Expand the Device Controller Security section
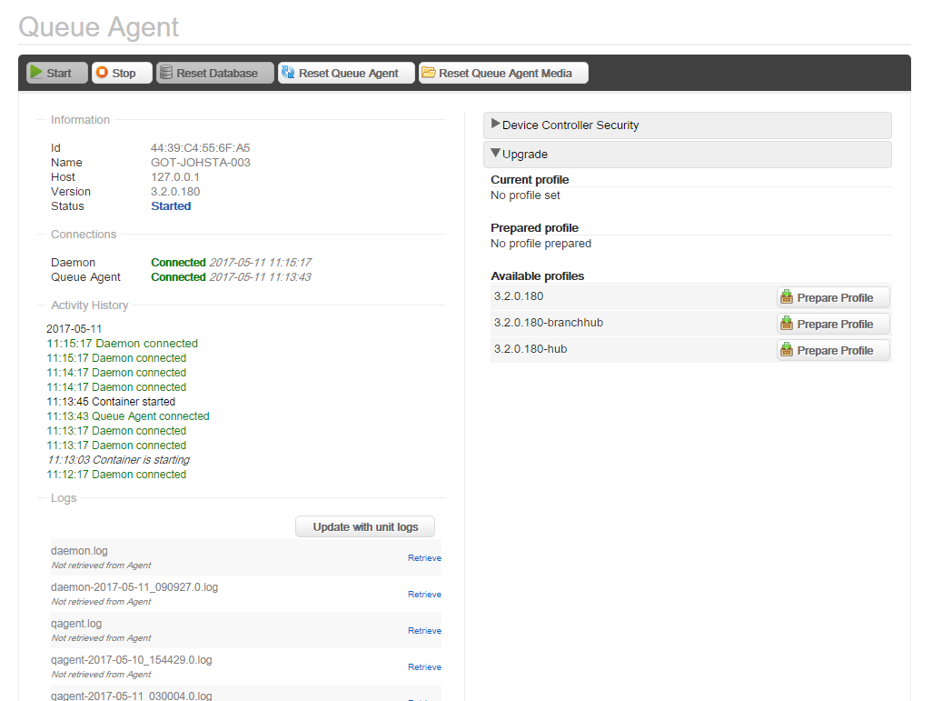952x701 pixels. pos(496,125)
